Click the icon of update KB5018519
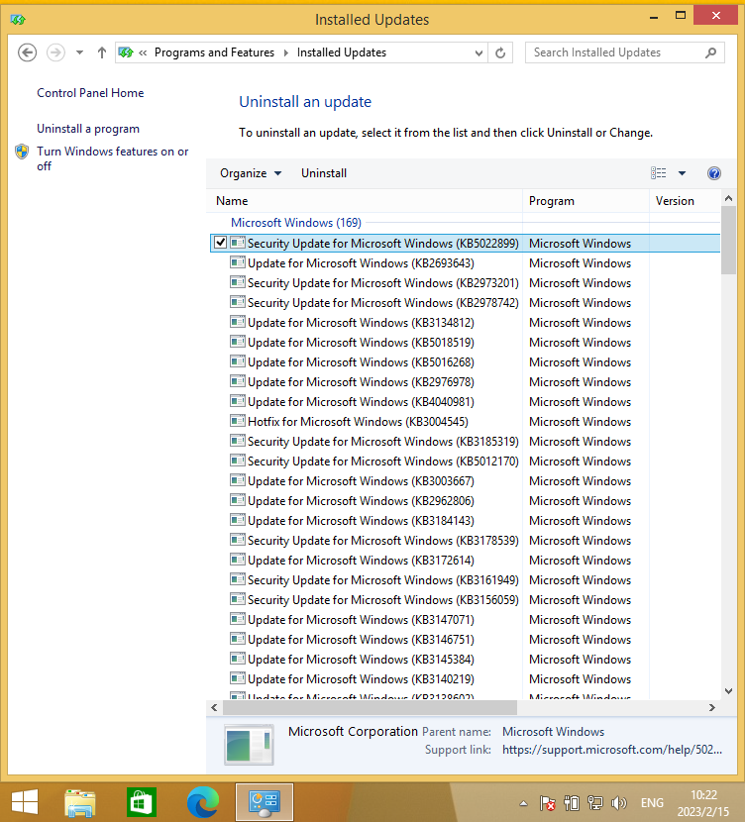Viewport: 745px width, 822px height. pos(238,342)
